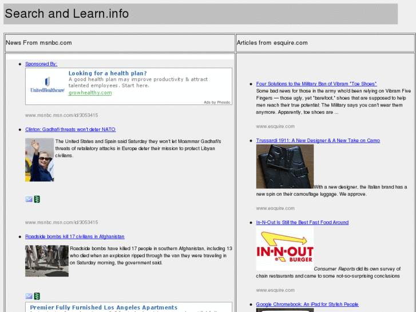Screen dimensions: 416x312
Task: Click green feed icon under Clinton Gadhafi story
Action: pyautogui.click(x=37, y=199)
